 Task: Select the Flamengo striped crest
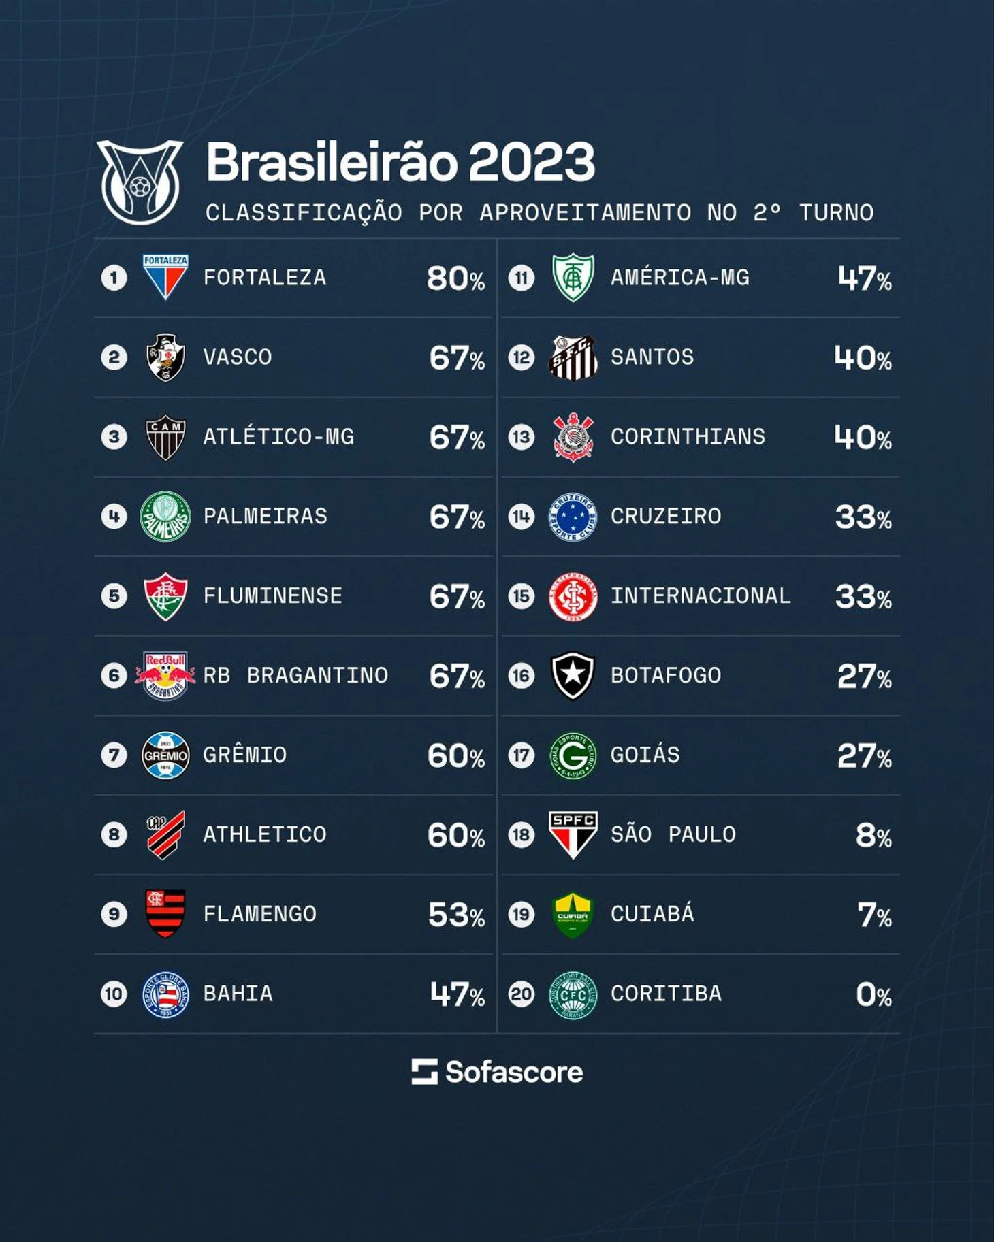[165, 913]
